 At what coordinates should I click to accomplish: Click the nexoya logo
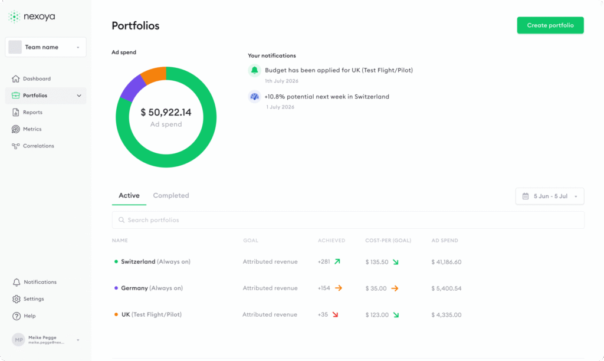[32, 17]
